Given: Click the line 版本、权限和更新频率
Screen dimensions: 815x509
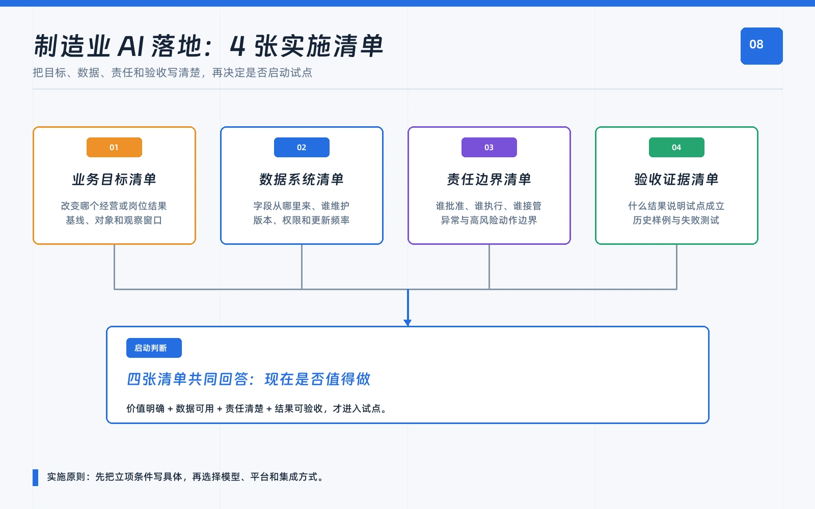Looking at the screenshot, I should pos(302,220).
